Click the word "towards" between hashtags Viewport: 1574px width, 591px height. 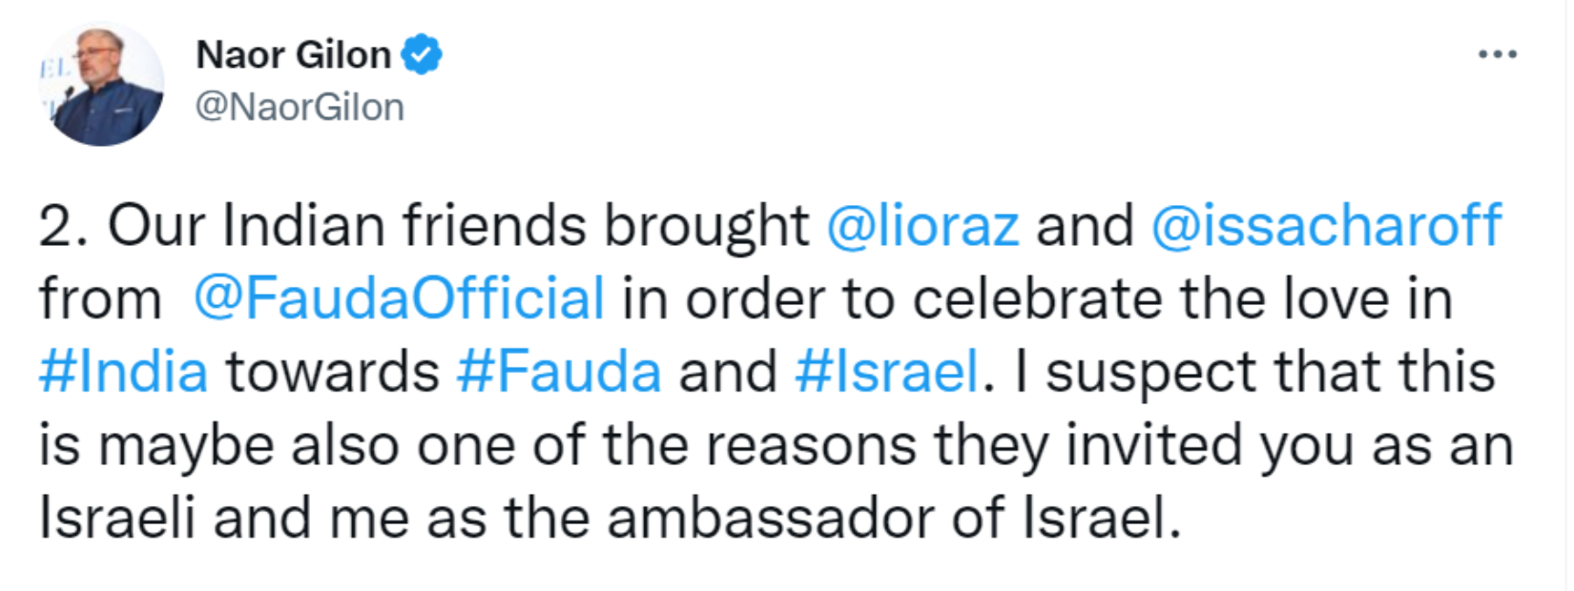click(332, 371)
